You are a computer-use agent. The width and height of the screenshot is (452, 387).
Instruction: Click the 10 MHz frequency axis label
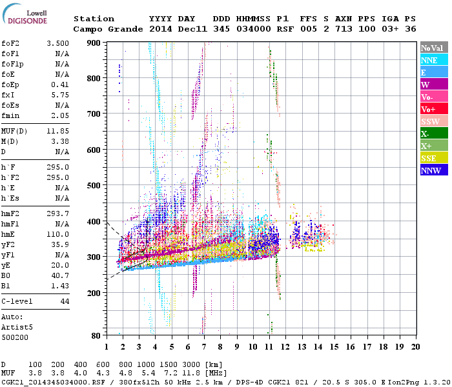coord(253,347)
